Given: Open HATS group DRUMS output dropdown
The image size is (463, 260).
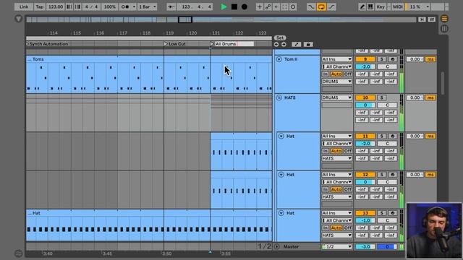Looking at the screenshot, I should tap(336, 97).
